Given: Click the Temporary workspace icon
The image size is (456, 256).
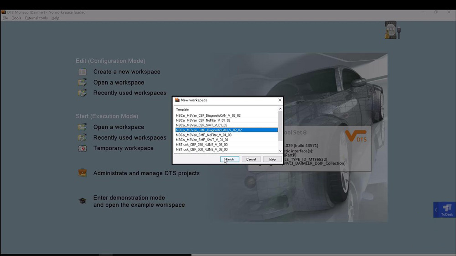Looking at the screenshot, I should (82, 148).
